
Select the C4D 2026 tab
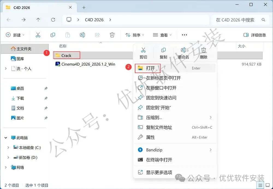tap(40, 7)
